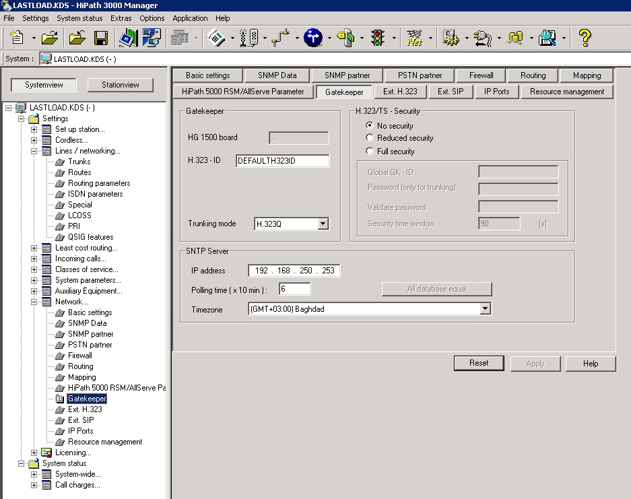Switch to the SNMP Data tab

point(277,75)
